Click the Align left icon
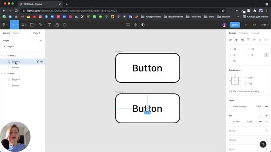The height and width of the screenshot is (152, 271). pyautogui.click(x=230, y=40)
